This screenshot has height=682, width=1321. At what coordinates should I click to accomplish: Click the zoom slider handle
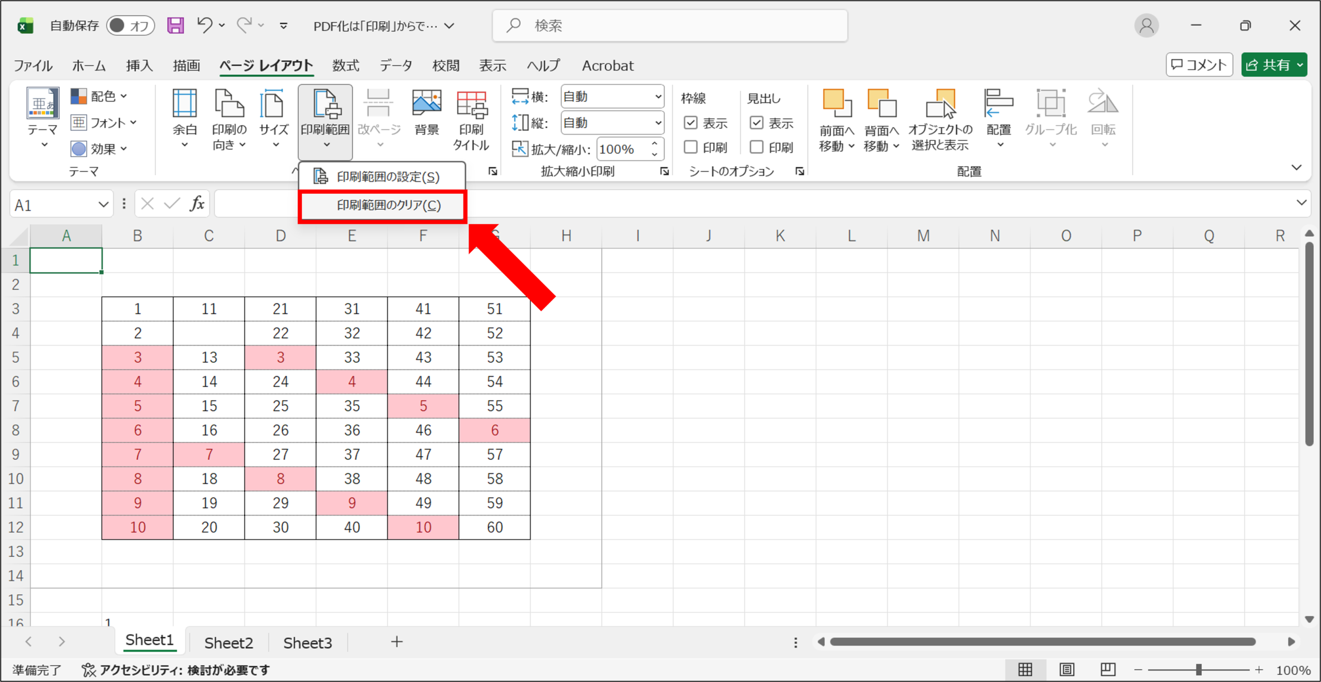click(x=1199, y=670)
